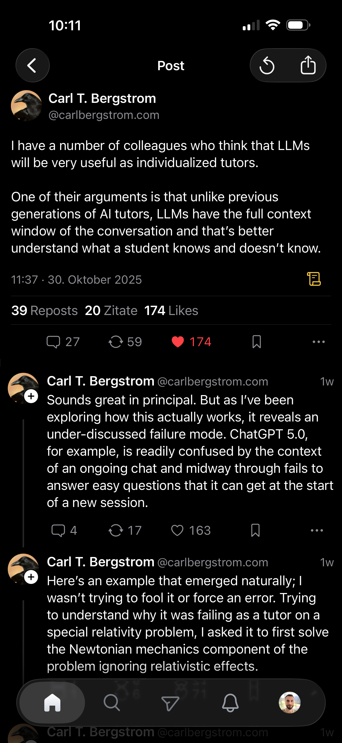The width and height of the screenshot is (342, 743).
Task: View the 20 Zitate quotes list
Action: point(111,311)
